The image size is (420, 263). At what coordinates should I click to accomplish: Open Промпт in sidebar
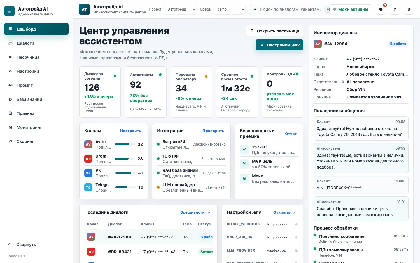[36, 85]
